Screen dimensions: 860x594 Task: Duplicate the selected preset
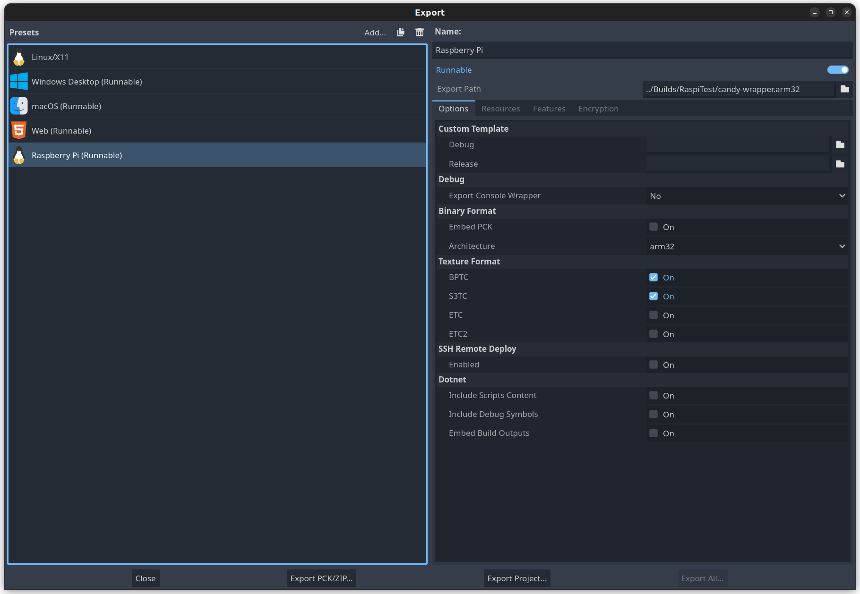coord(400,32)
